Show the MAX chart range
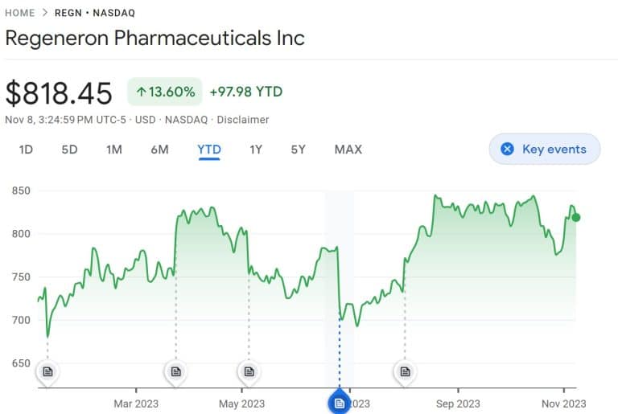618x414 pixels. coord(348,150)
